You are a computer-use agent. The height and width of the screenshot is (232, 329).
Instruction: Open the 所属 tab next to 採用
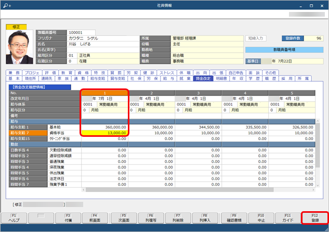point(304,79)
